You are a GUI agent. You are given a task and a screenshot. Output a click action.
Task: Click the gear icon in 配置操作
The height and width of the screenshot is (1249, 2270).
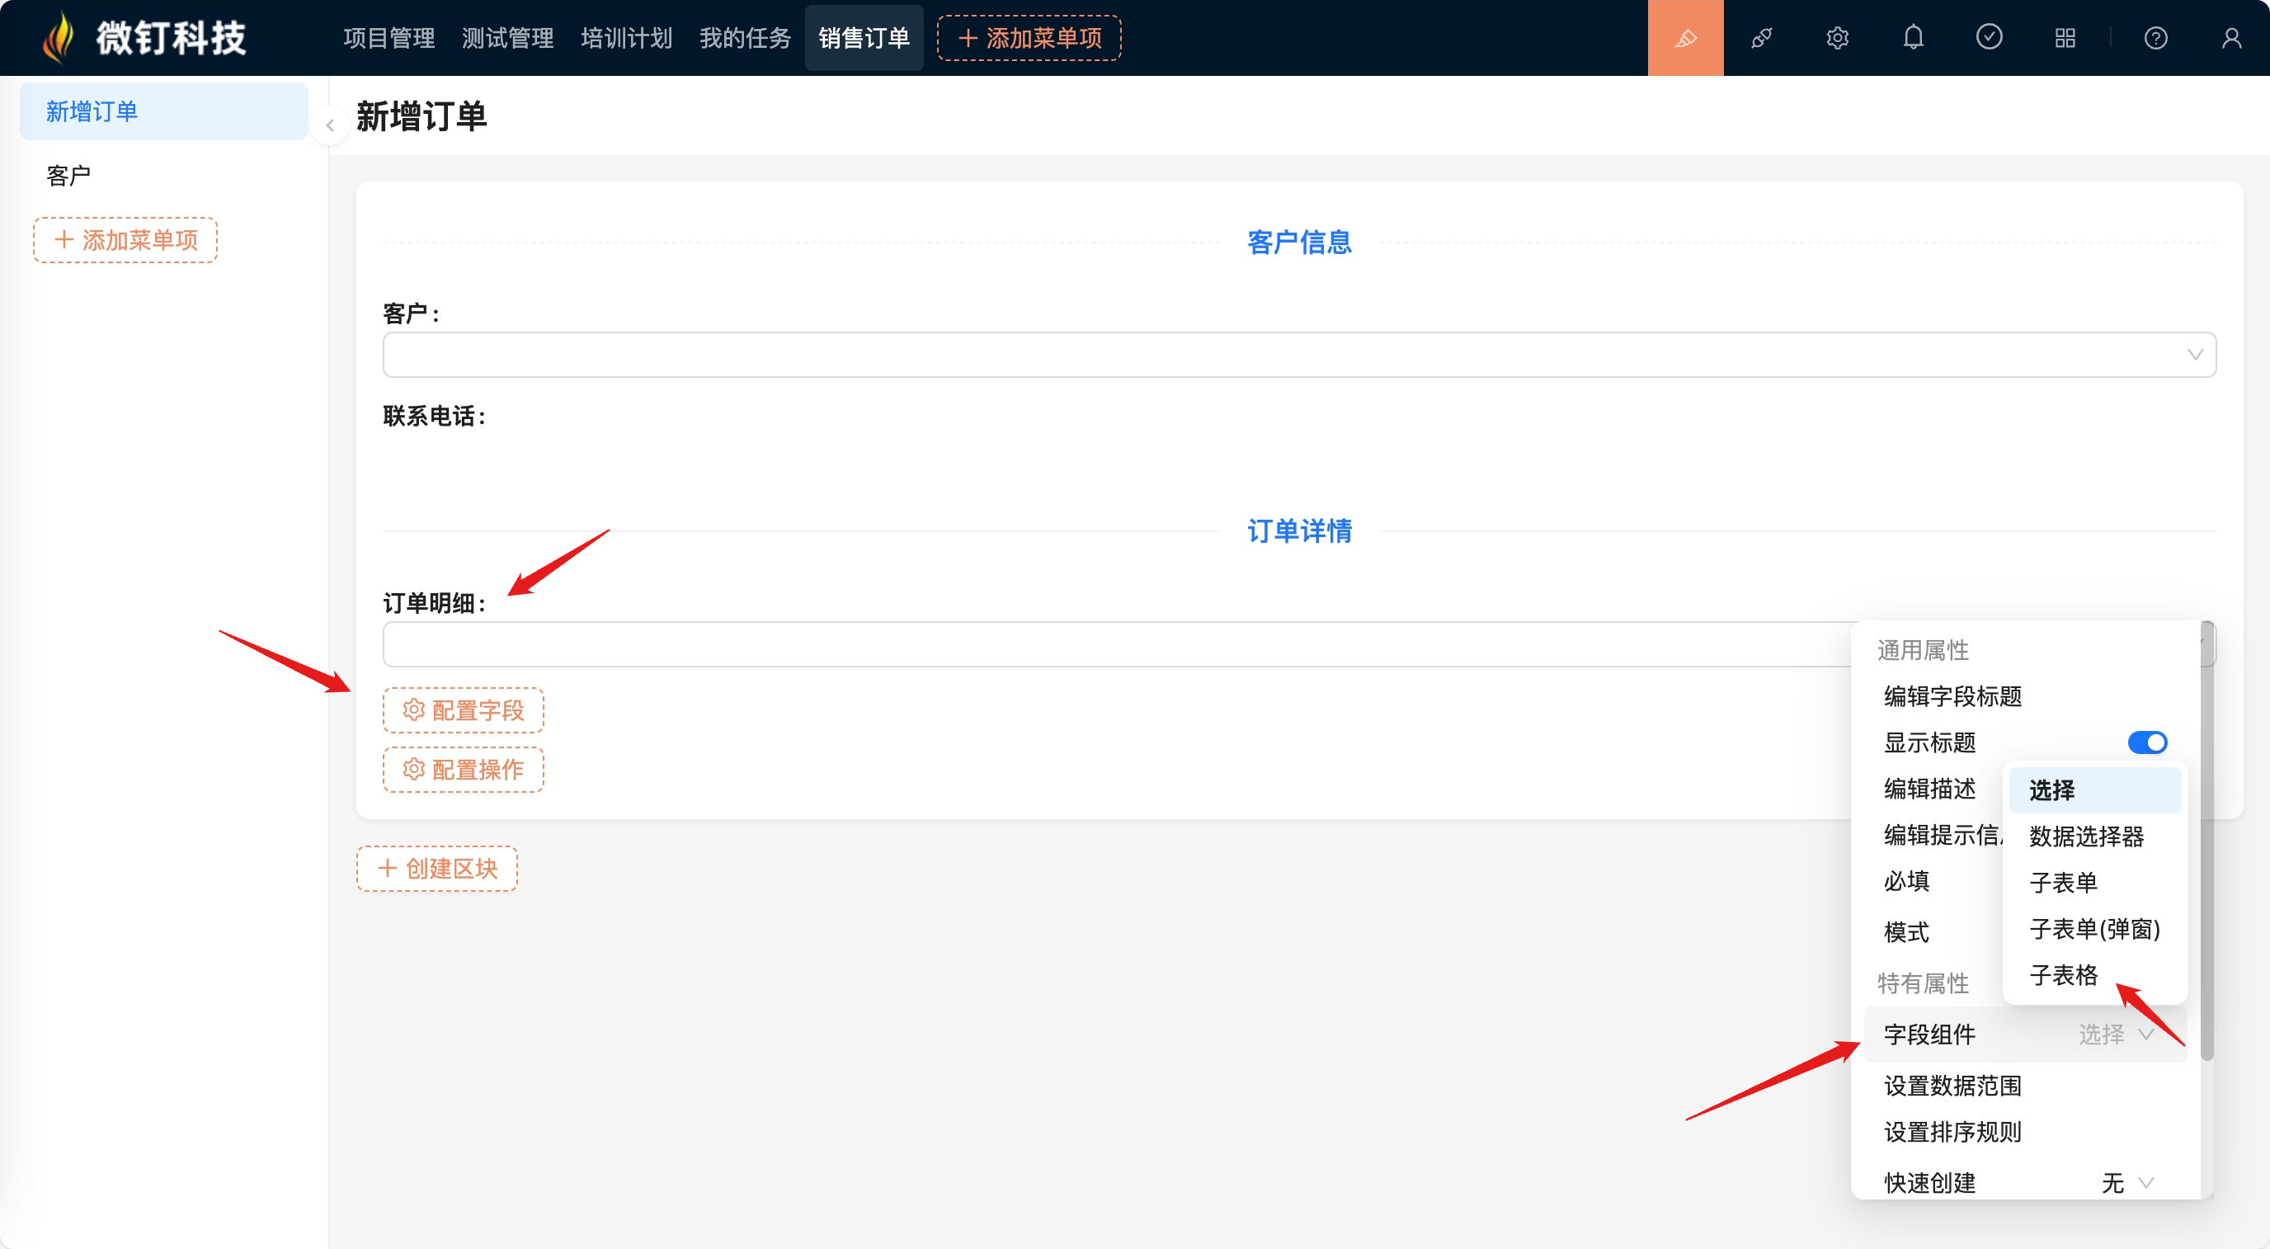(x=413, y=769)
